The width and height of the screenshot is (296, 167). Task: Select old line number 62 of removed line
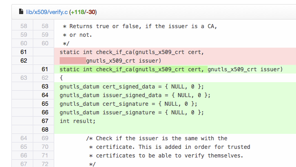tap(24, 60)
